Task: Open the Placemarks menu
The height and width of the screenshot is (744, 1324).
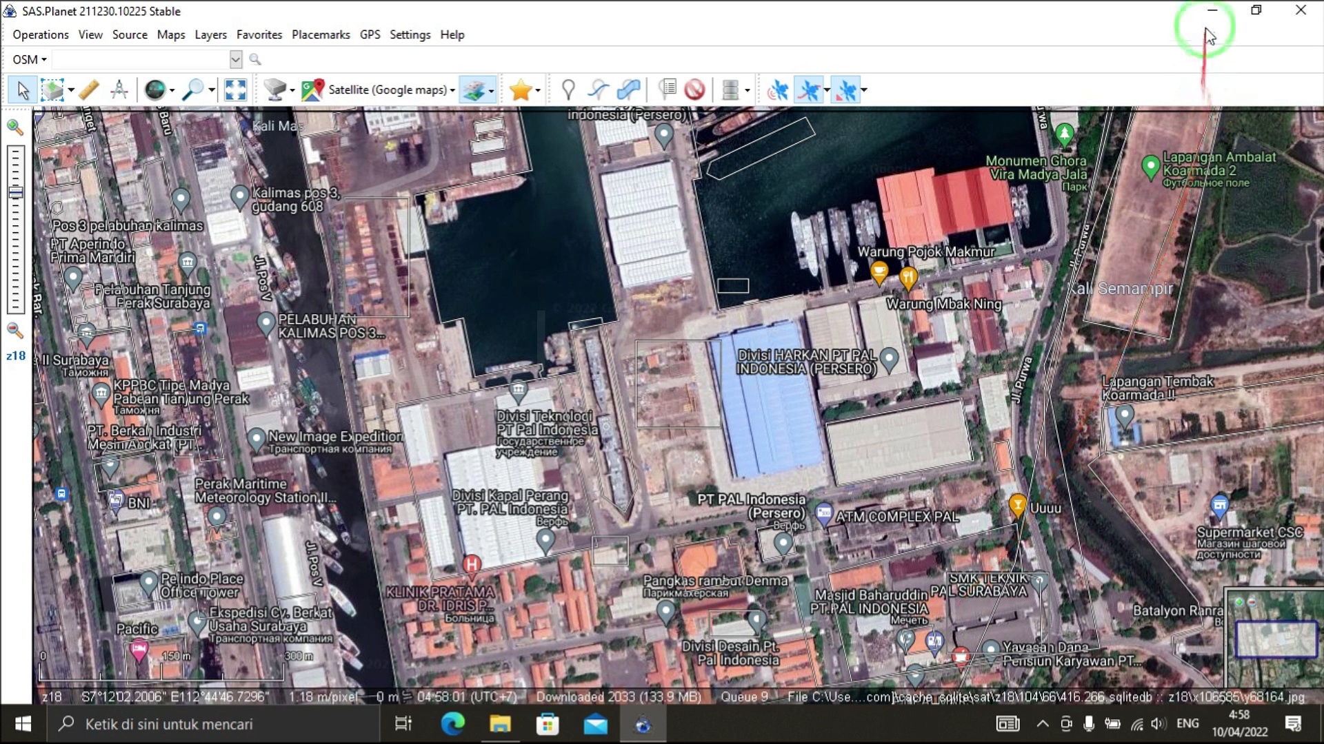Action: (321, 34)
